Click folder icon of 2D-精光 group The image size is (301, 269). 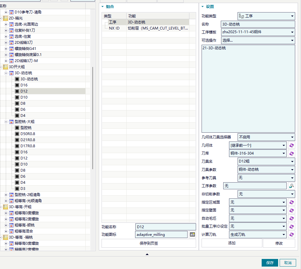pos(5,18)
